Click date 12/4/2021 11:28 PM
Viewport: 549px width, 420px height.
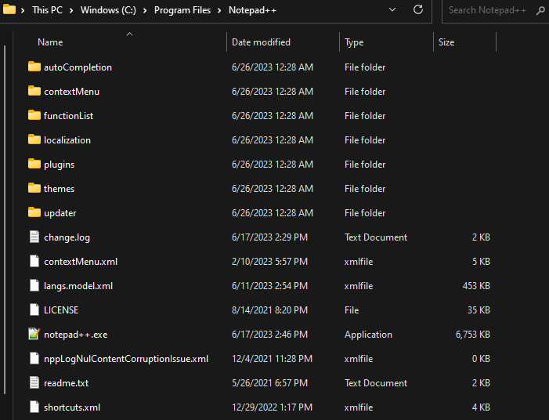[x=272, y=359]
